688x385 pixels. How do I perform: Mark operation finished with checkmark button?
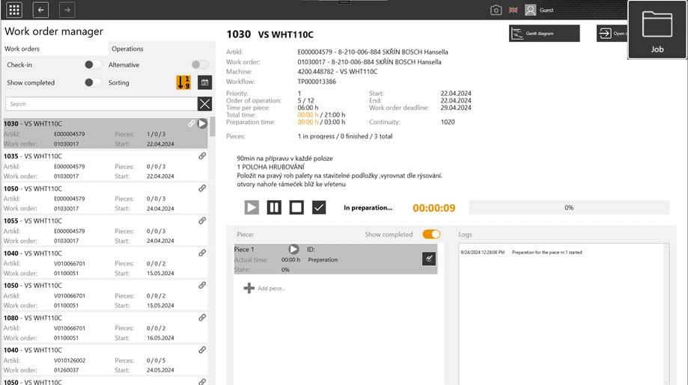[319, 208]
